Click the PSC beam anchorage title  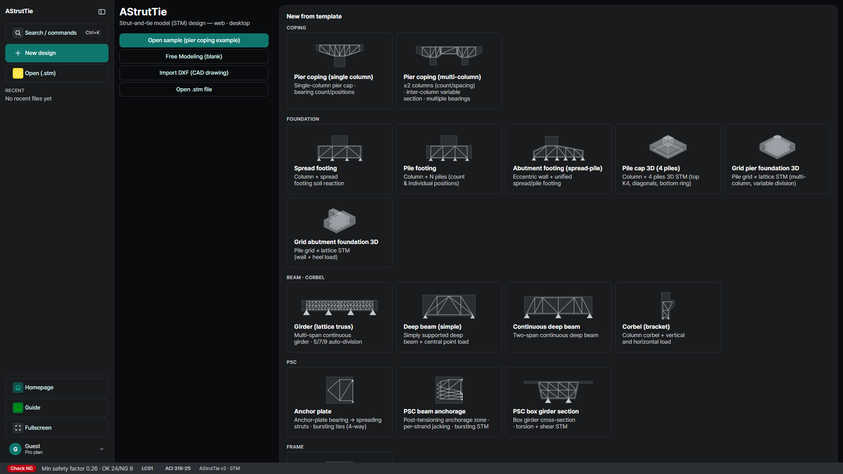(x=435, y=411)
